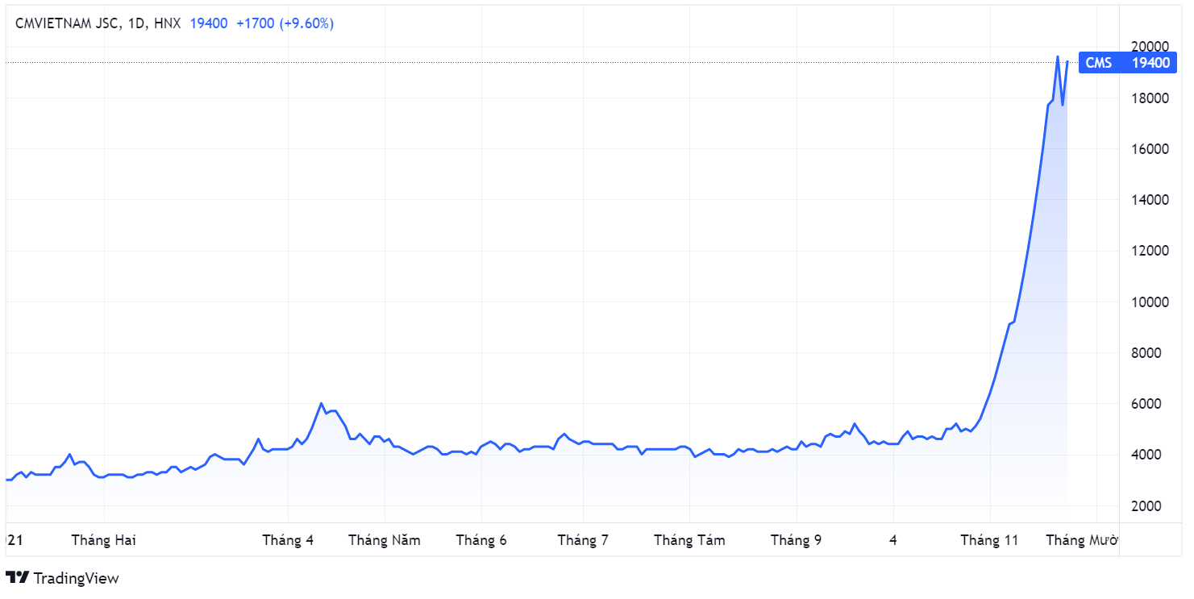The image size is (1194, 599).
Task: Click the 6000 price axis label
Action: click(1150, 404)
